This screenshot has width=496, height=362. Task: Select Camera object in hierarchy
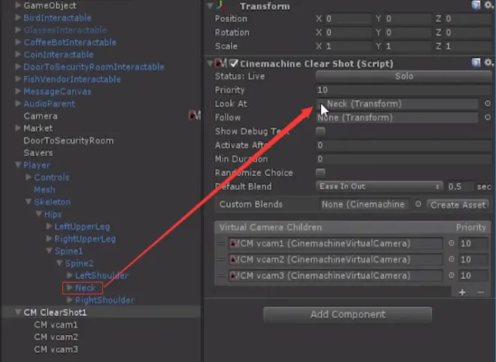point(41,116)
